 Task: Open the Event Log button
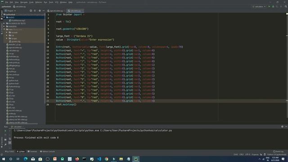click(278, 152)
